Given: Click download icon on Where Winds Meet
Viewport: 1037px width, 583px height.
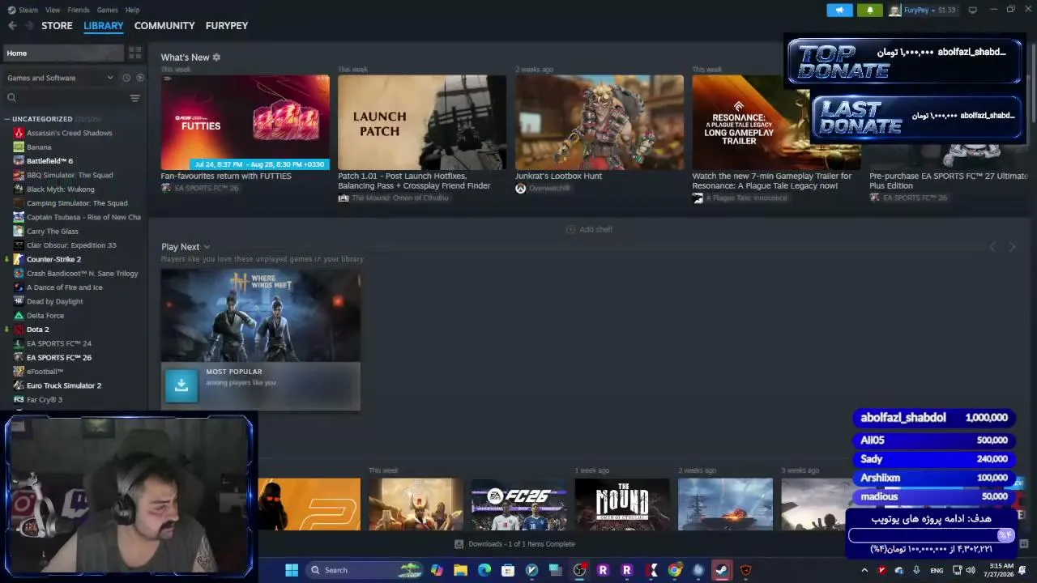Looking at the screenshot, I should tap(181, 385).
